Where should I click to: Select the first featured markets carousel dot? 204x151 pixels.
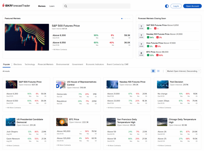point(122,19)
